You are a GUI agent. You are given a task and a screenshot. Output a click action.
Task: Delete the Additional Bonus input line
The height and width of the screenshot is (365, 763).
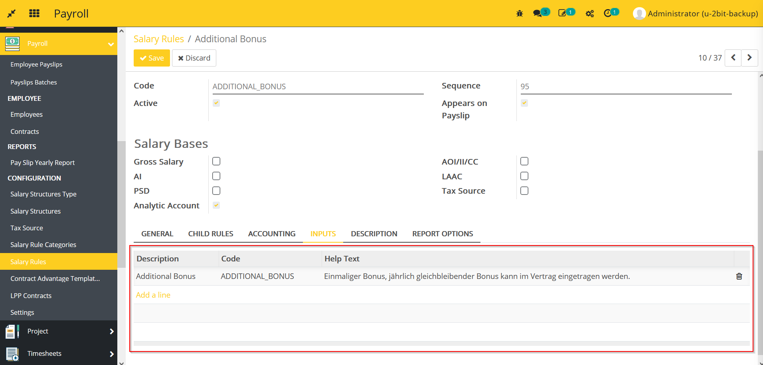(x=739, y=276)
